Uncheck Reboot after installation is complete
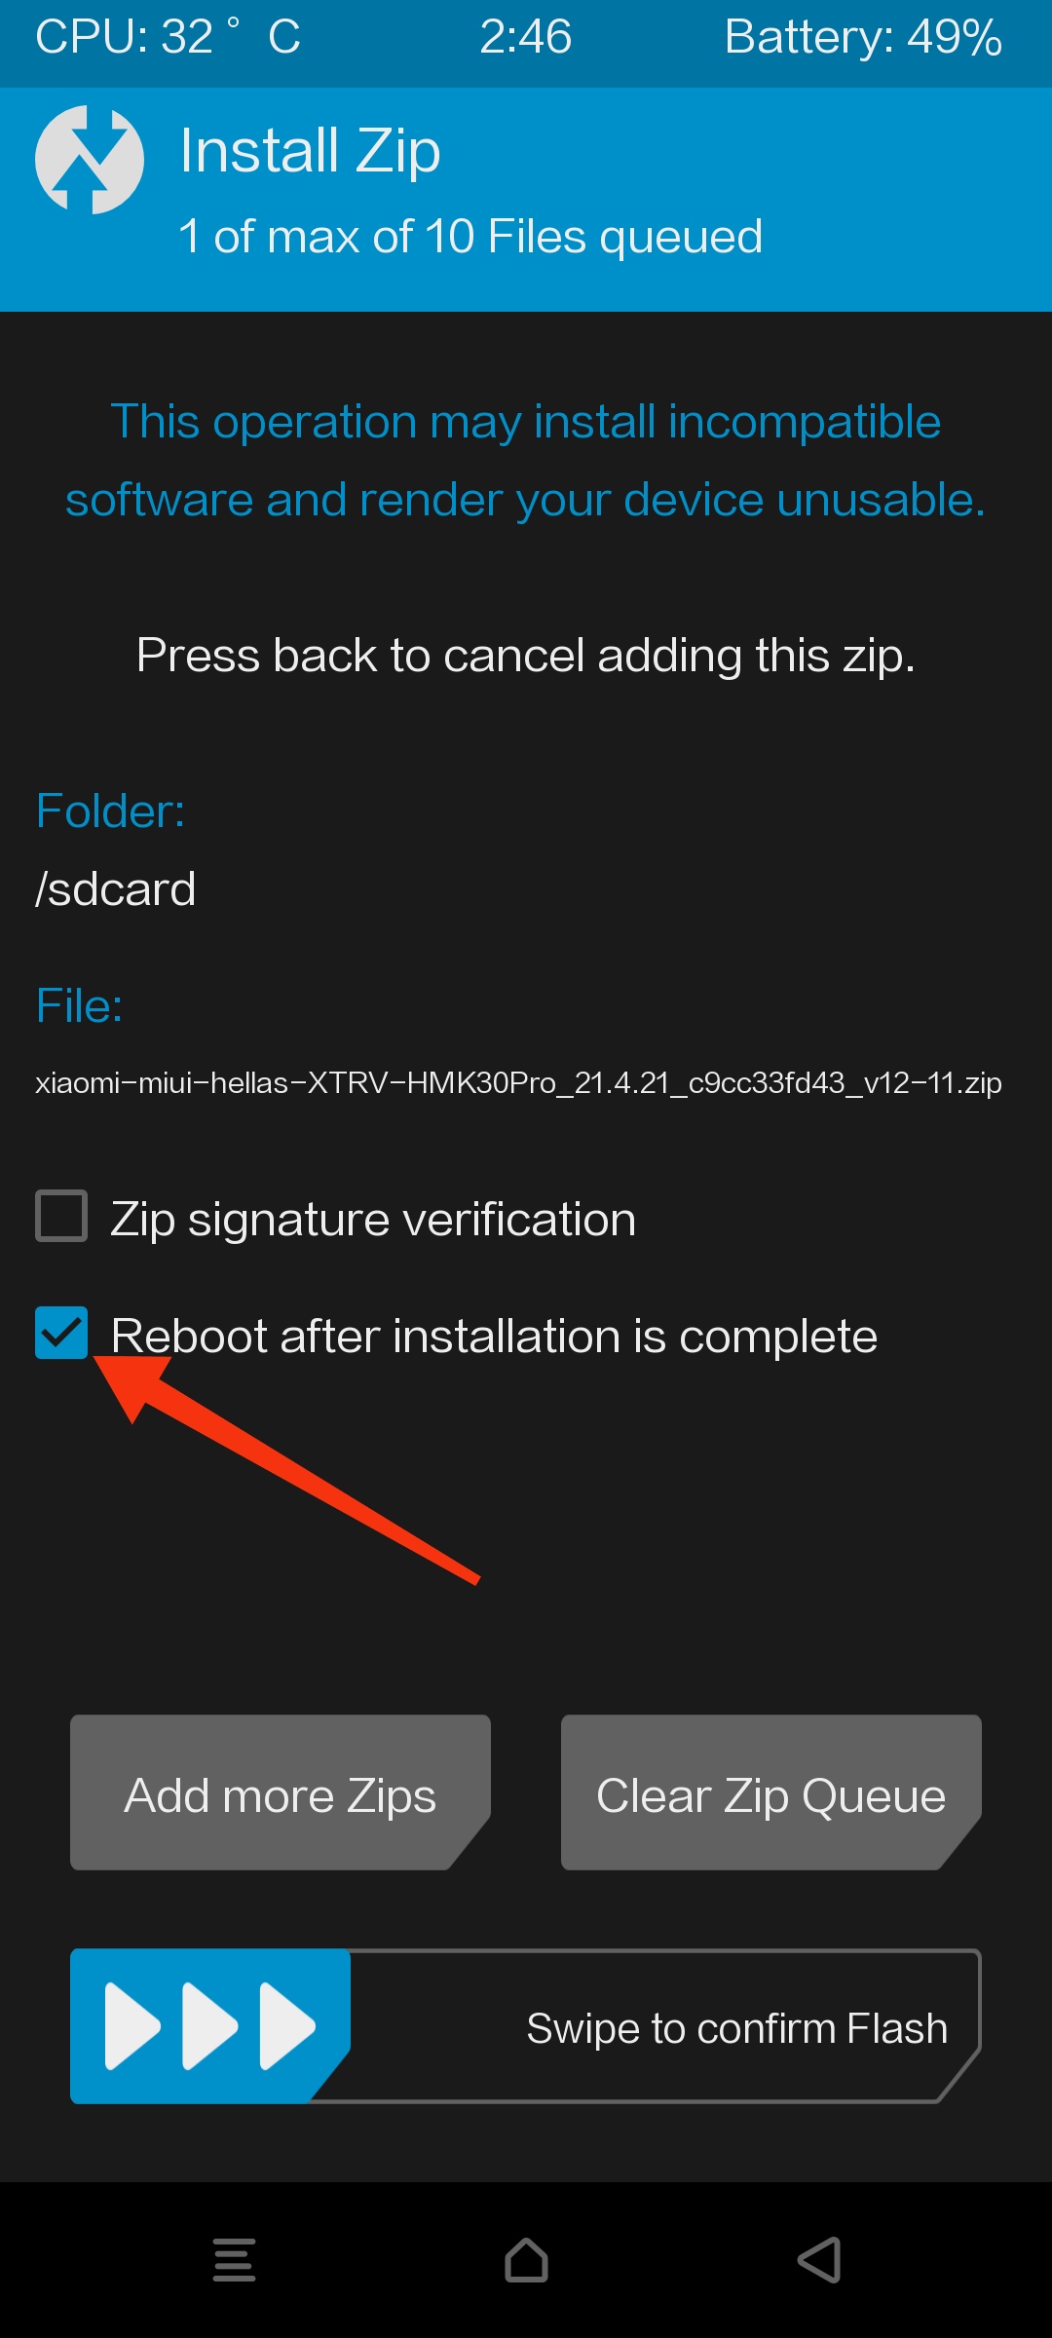This screenshot has height=2338, width=1052. click(61, 1333)
